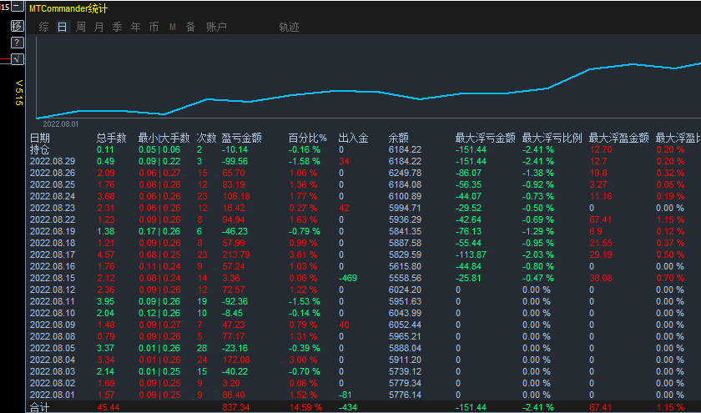Switch to the 综 summary tab

click(43, 27)
